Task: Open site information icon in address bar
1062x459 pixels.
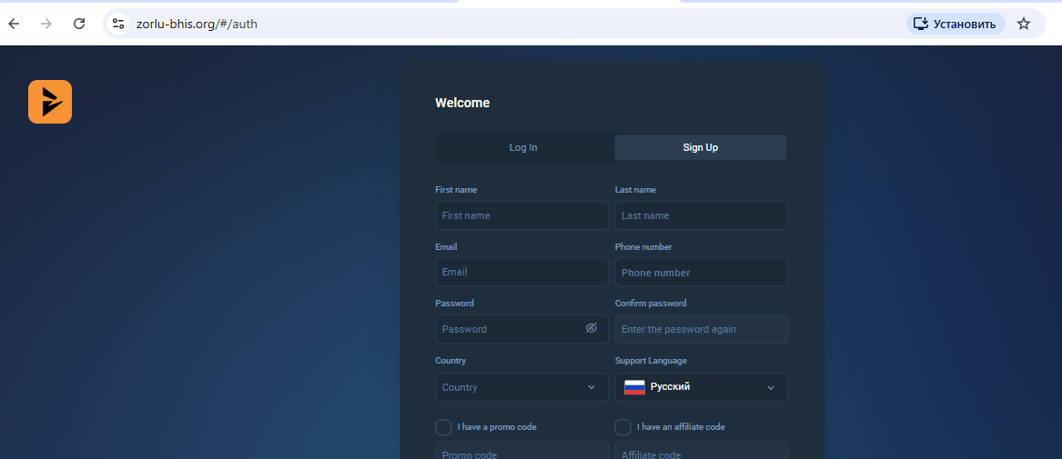Action: tap(118, 24)
